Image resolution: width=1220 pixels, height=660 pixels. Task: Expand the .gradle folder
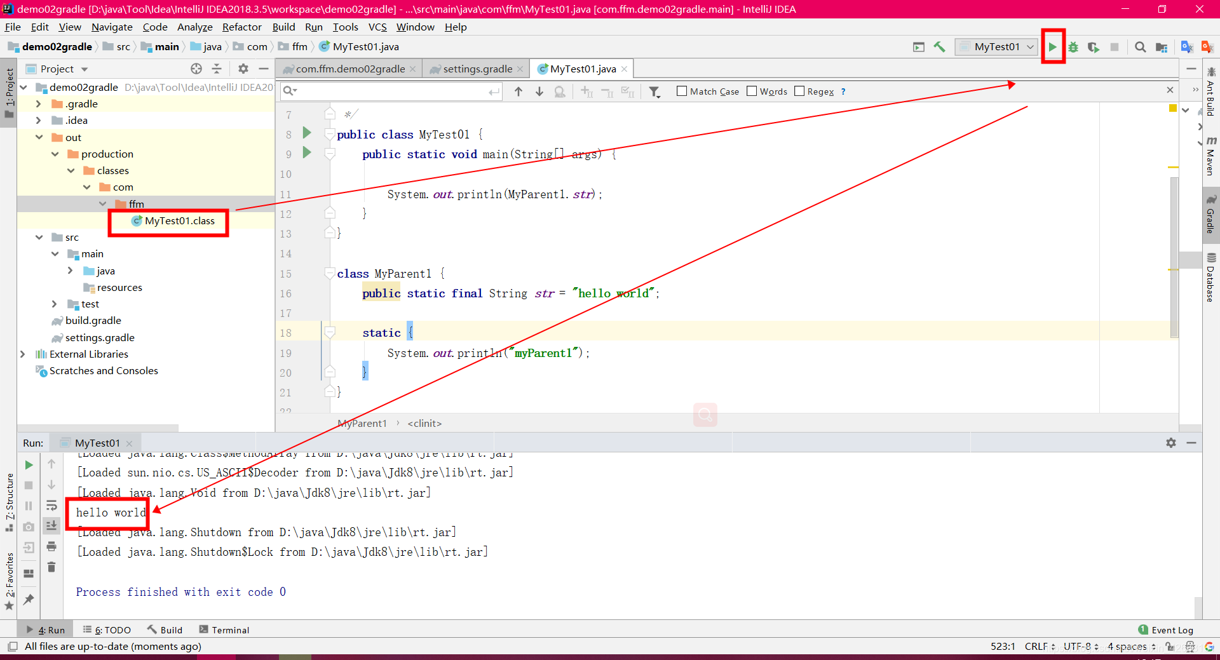click(38, 104)
